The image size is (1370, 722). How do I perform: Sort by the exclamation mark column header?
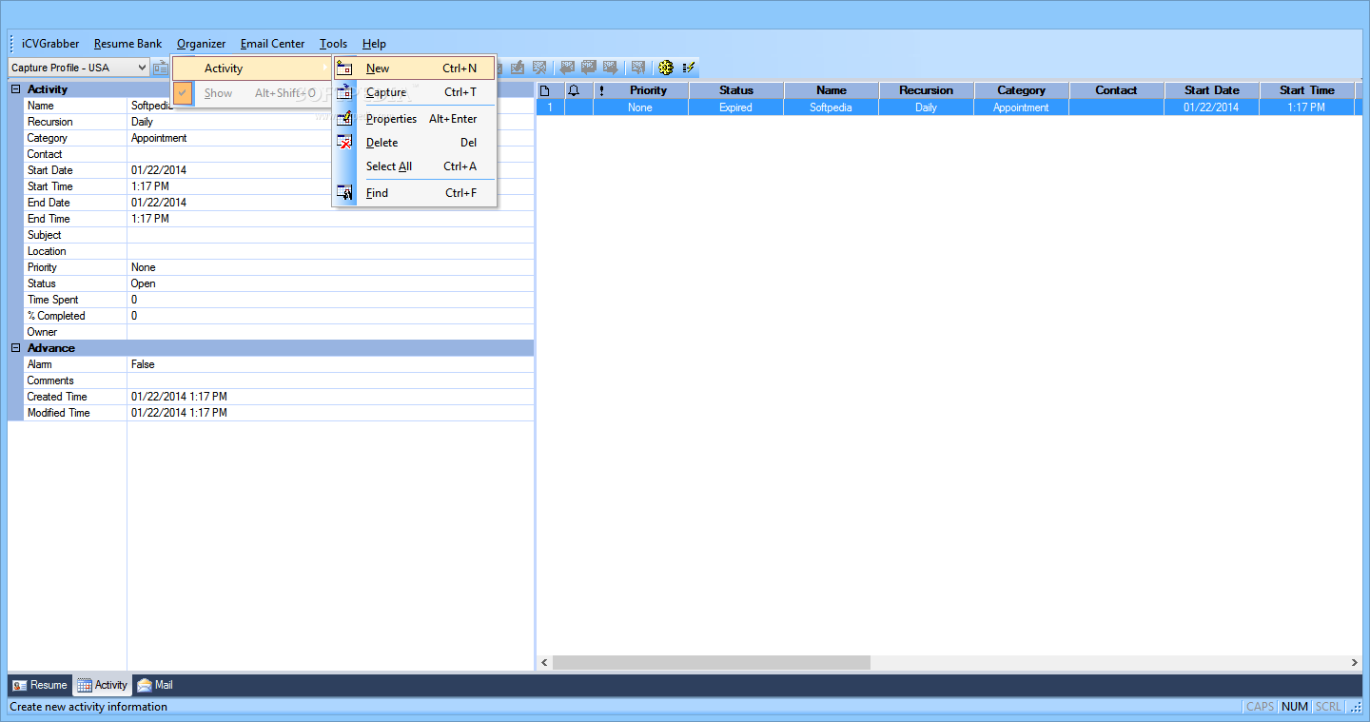pos(601,90)
